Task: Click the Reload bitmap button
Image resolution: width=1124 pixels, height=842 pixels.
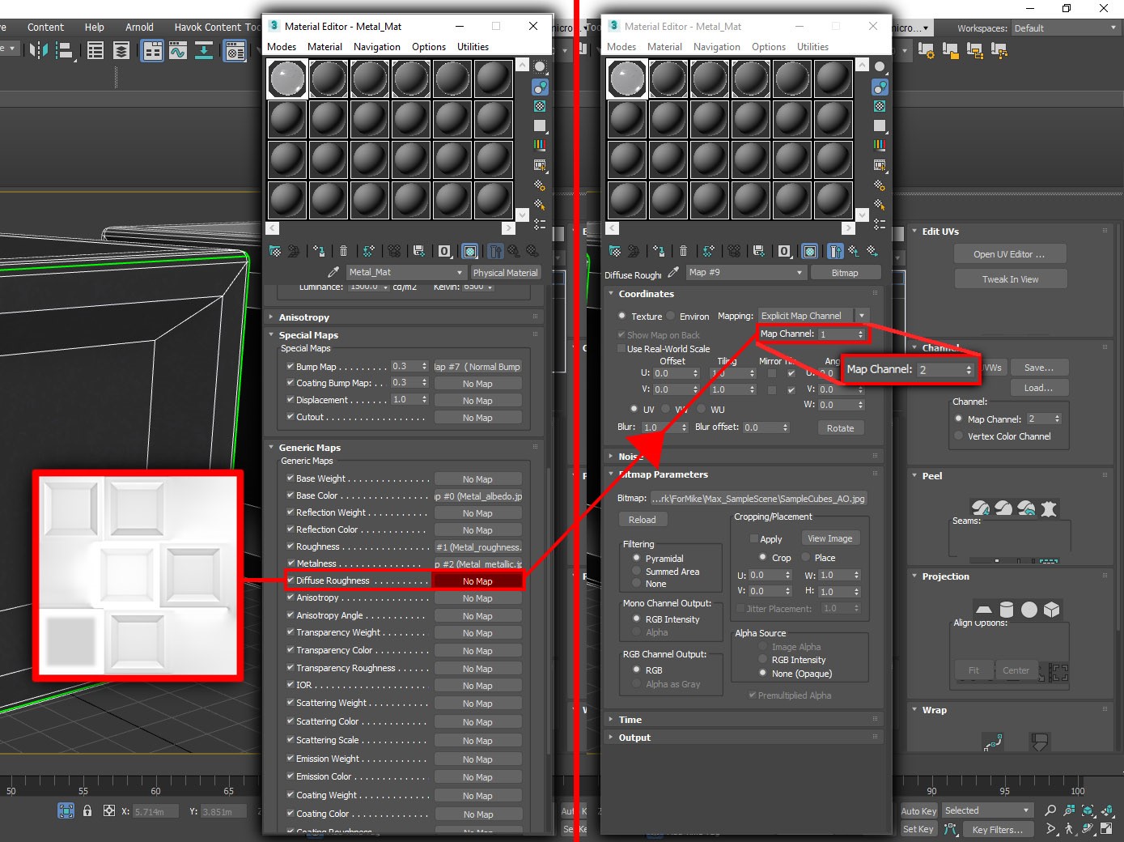Action: [x=643, y=519]
